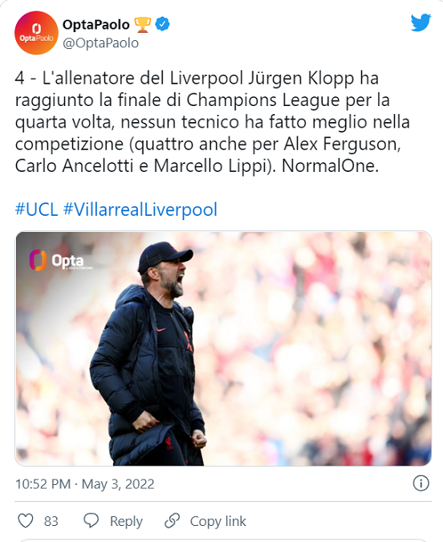Image resolution: width=443 pixels, height=542 pixels.
Task: Open the OptaPaolo profile avatar
Action: click(36, 33)
